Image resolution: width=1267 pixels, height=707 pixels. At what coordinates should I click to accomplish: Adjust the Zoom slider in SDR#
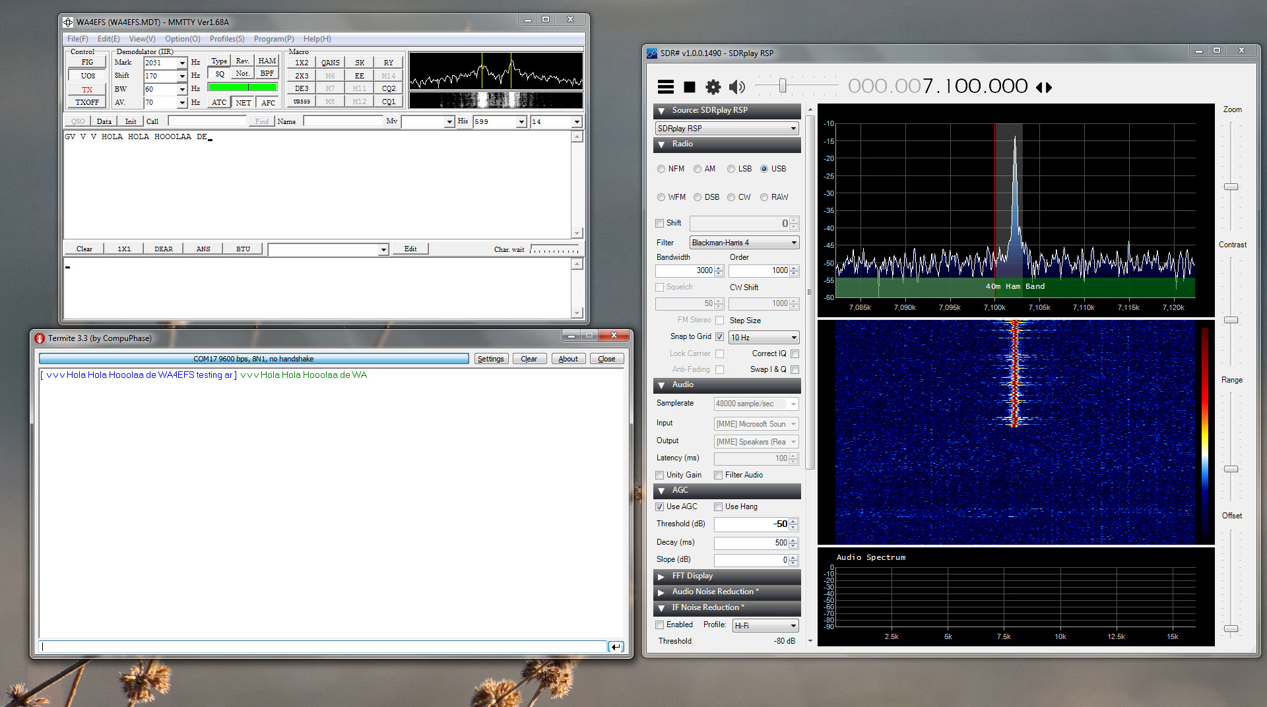[1231, 187]
